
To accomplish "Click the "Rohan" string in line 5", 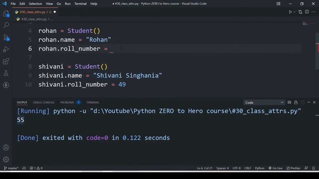I will tap(99, 40).
